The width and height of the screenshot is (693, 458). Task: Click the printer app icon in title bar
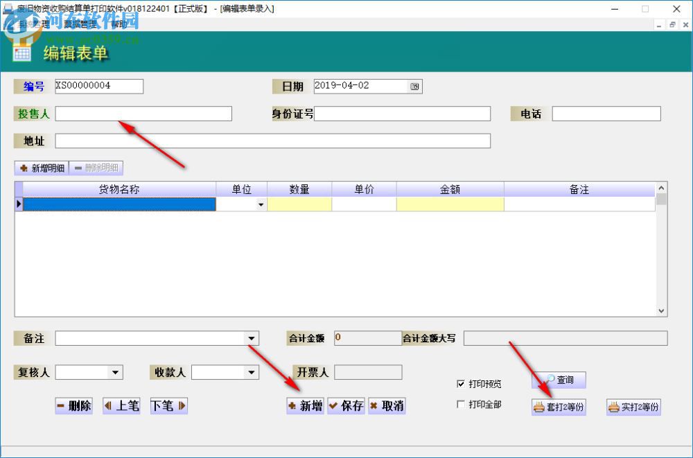(8, 8)
